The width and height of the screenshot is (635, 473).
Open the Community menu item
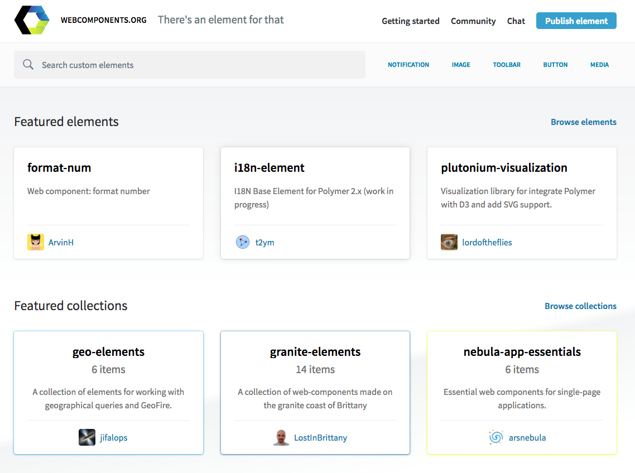click(473, 21)
